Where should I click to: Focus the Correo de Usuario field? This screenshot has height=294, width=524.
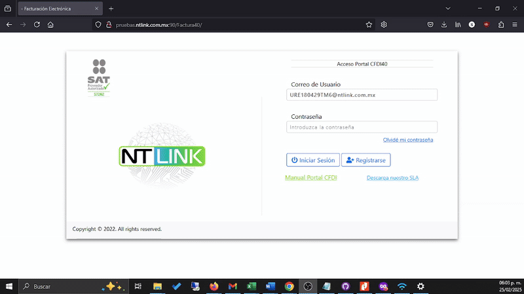(x=362, y=95)
